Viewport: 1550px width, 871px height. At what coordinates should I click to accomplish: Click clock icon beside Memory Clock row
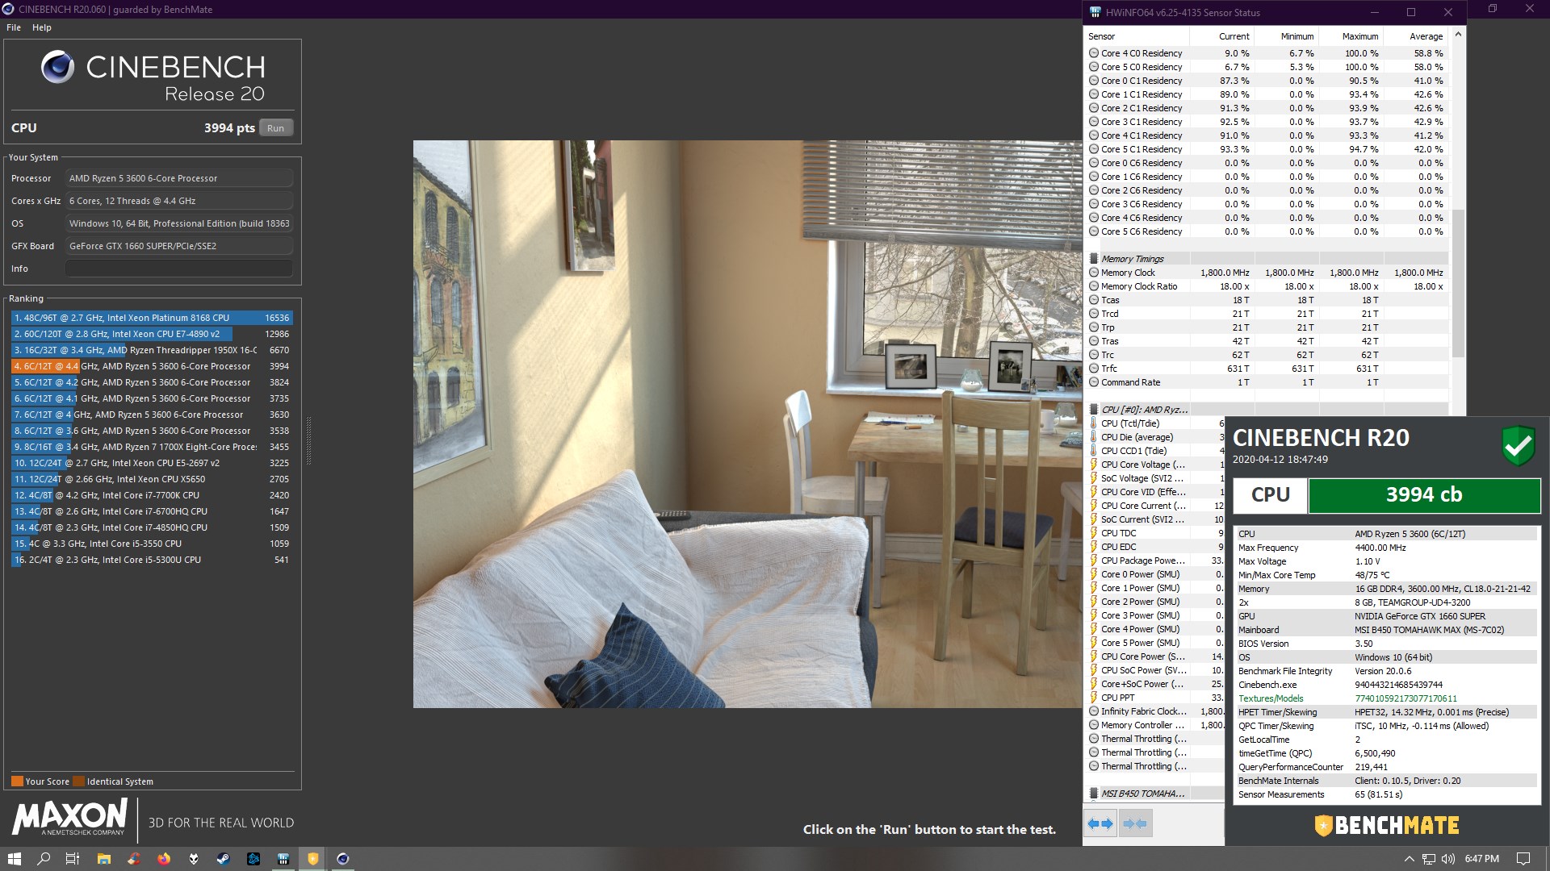[x=1094, y=273]
